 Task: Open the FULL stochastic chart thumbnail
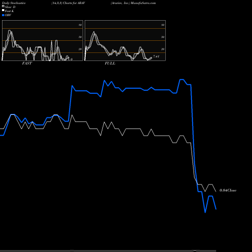[x=125, y=40]
